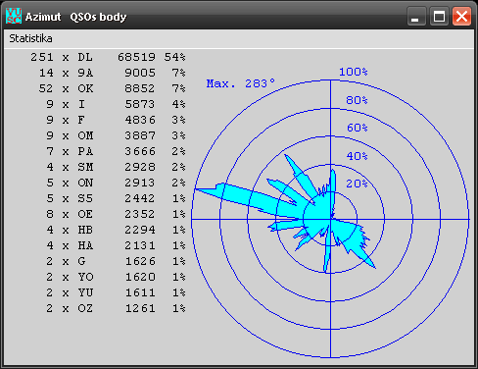
Task: Click the HA row with 2131 points
Action: (x=116, y=245)
